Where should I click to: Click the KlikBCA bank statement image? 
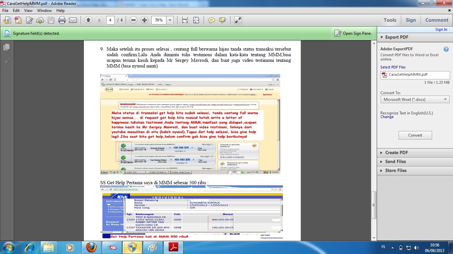click(x=192, y=212)
